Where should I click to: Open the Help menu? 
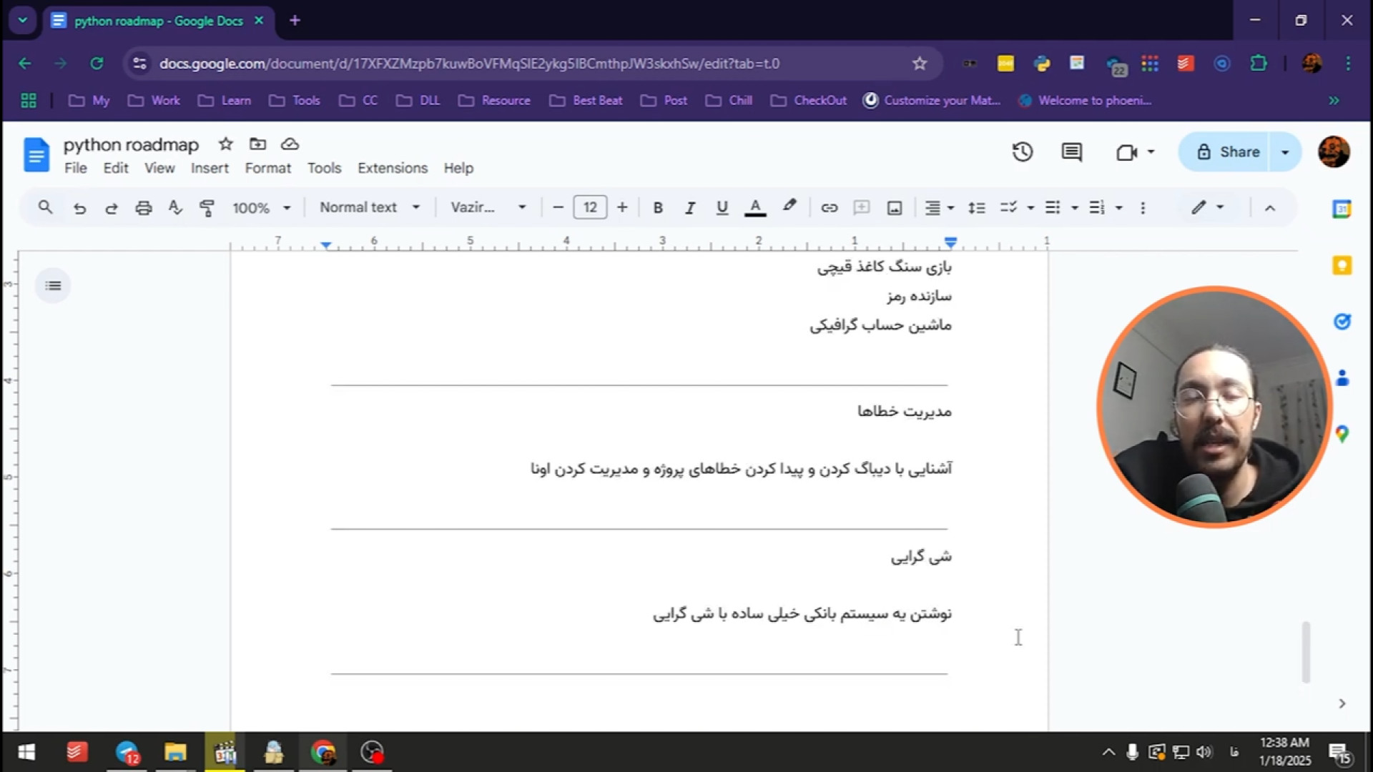(458, 168)
